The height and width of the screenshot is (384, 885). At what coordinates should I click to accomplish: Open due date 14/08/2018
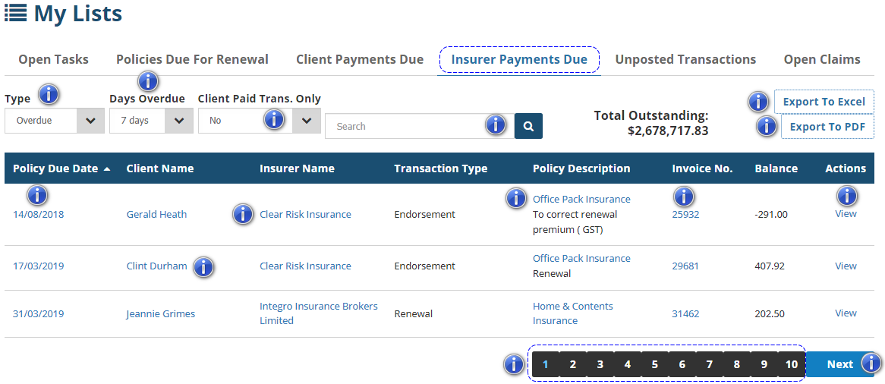tap(39, 214)
